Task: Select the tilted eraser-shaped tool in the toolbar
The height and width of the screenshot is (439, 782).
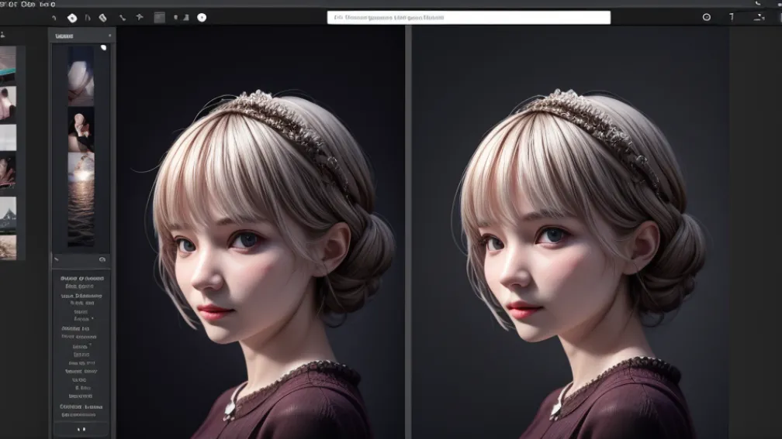Action: click(102, 17)
